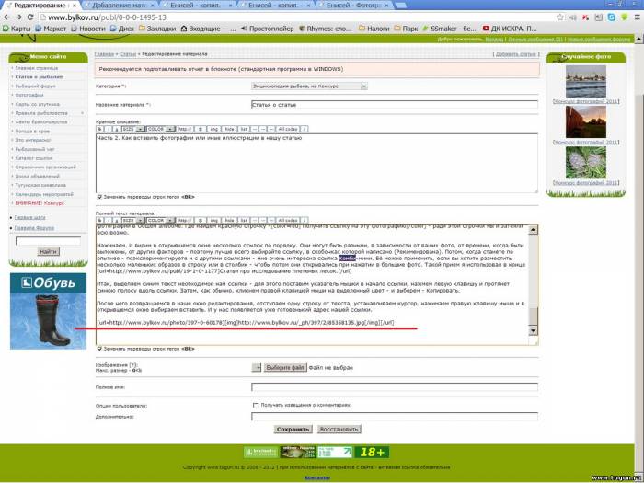Click the Найти search button
The width and height of the screenshot is (644, 483).
[x=48, y=251]
